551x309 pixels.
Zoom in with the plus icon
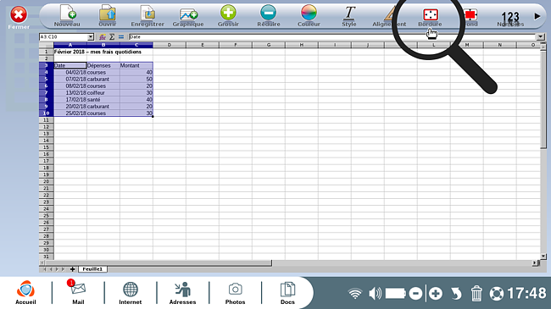436,293
